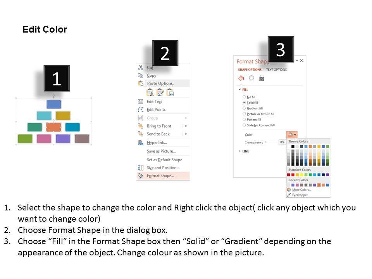Click the Copy icon in context menu
The height and width of the screenshot is (279, 372).
point(140,76)
